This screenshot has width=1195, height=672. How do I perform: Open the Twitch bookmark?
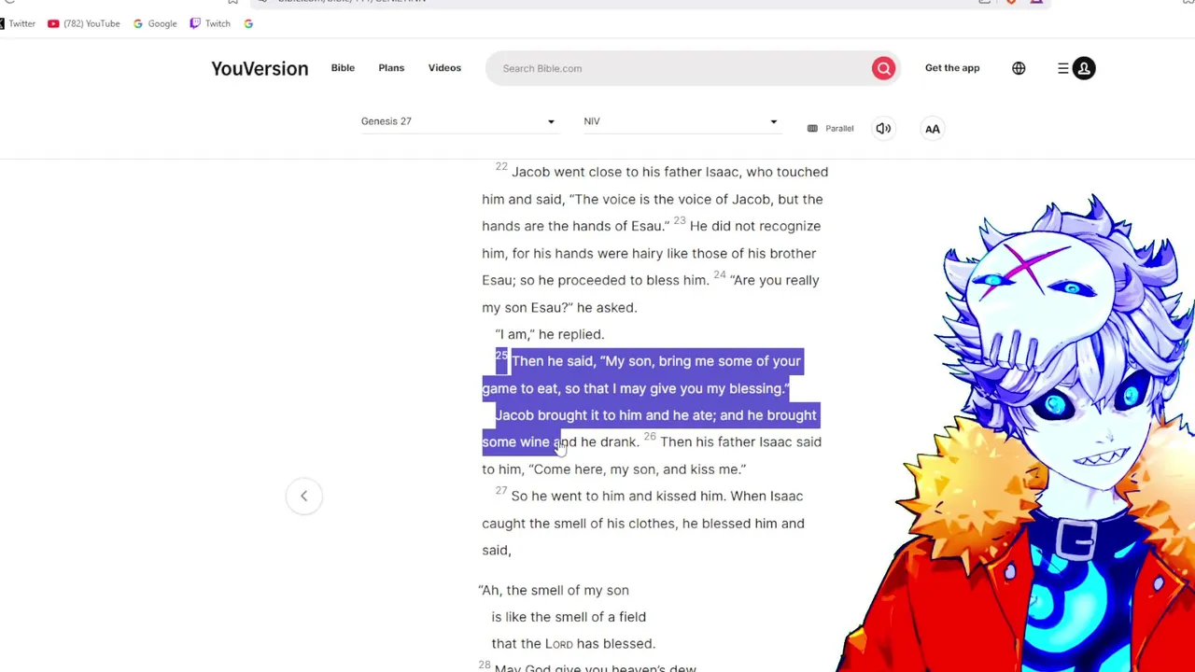pos(210,23)
